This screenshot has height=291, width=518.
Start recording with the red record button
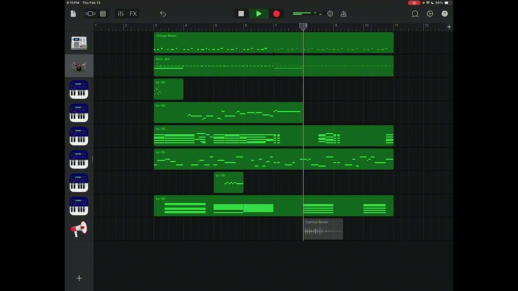pos(276,14)
